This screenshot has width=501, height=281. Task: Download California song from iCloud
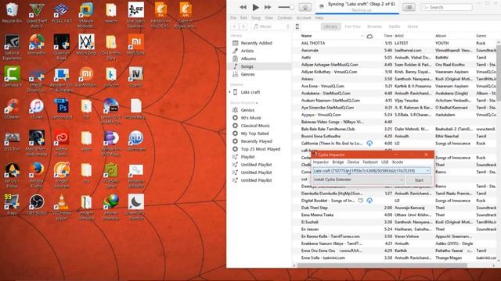click(x=369, y=144)
